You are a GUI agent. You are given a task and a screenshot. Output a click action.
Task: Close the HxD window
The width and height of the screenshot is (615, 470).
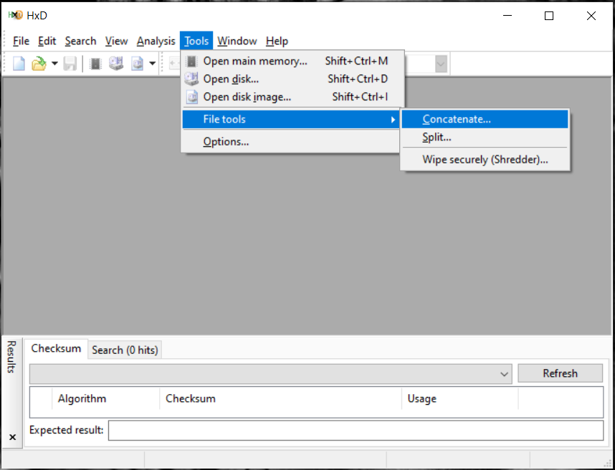(591, 16)
